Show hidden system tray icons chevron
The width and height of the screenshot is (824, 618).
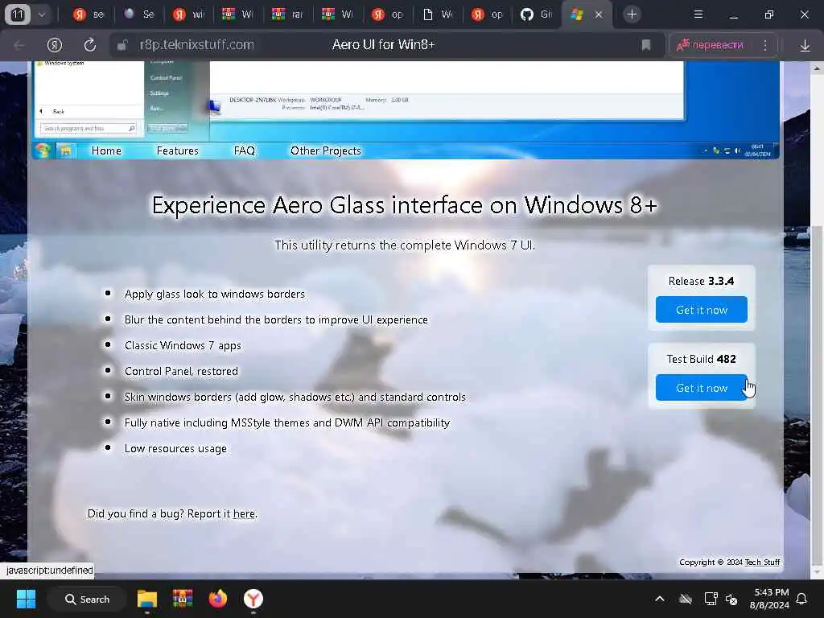[660, 599]
